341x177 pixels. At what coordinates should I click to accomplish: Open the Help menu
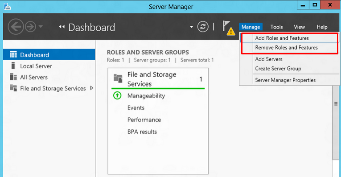322,27
